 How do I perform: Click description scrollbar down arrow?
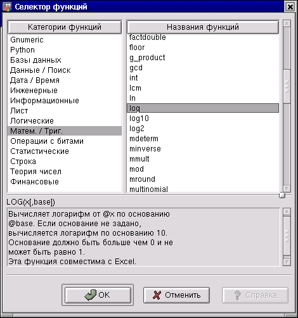coord(287,262)
